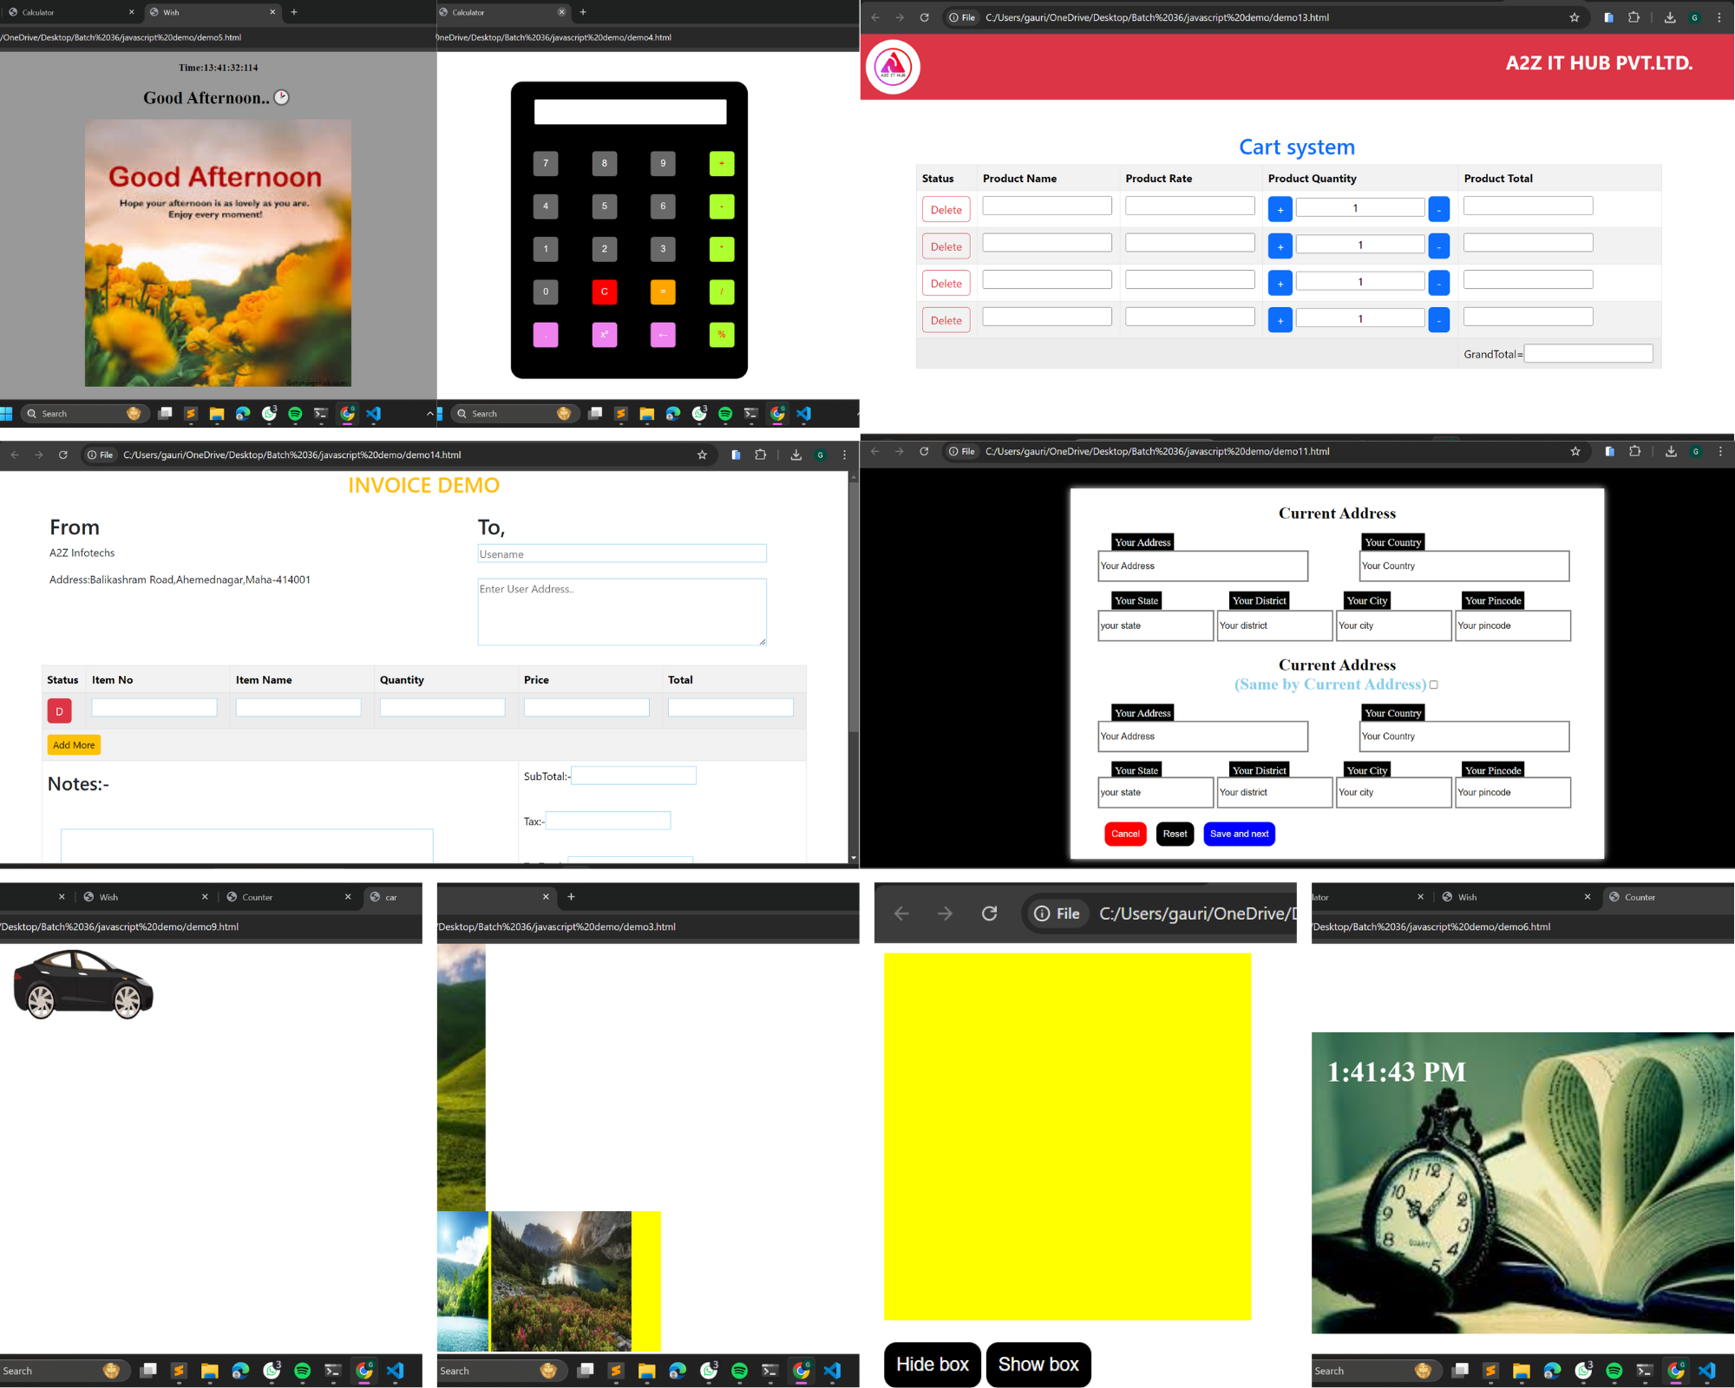Click WhatsApp icon in demo3 window taskbar

[709, 1371]
